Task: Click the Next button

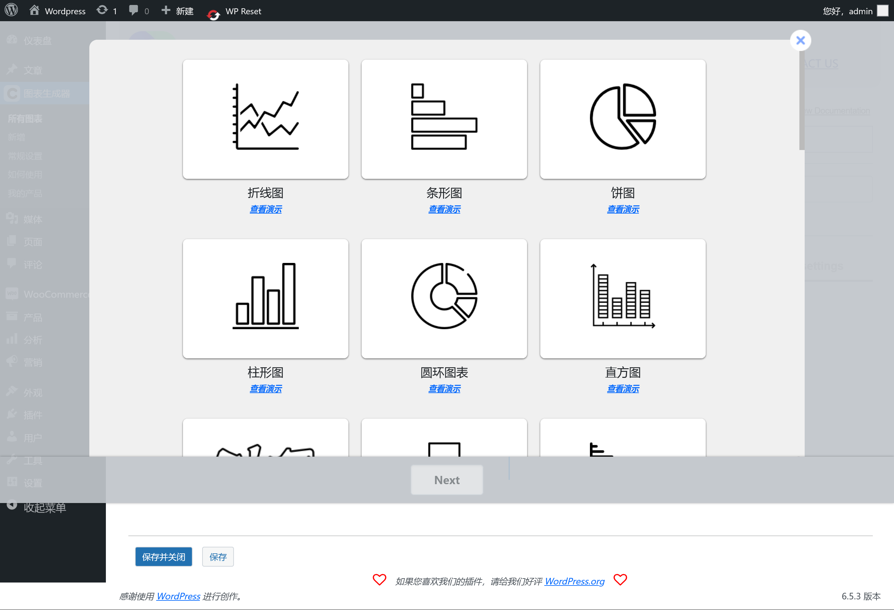Action: [447, 480]
